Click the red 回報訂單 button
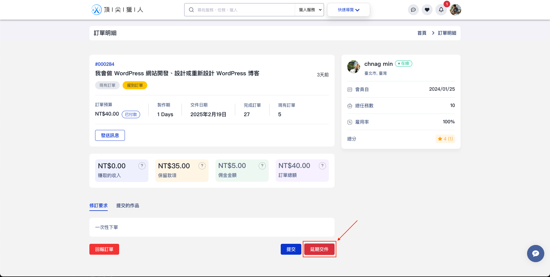 click(104, 249)
